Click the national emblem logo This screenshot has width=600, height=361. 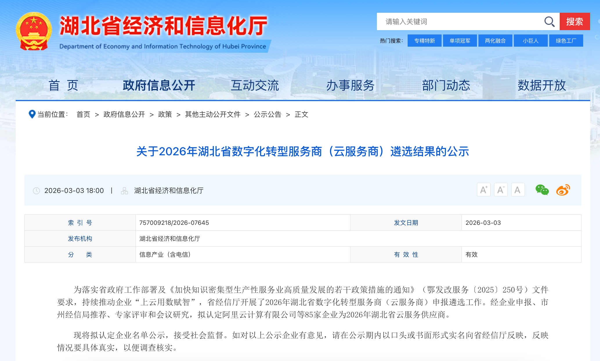[x=34, y=31]
